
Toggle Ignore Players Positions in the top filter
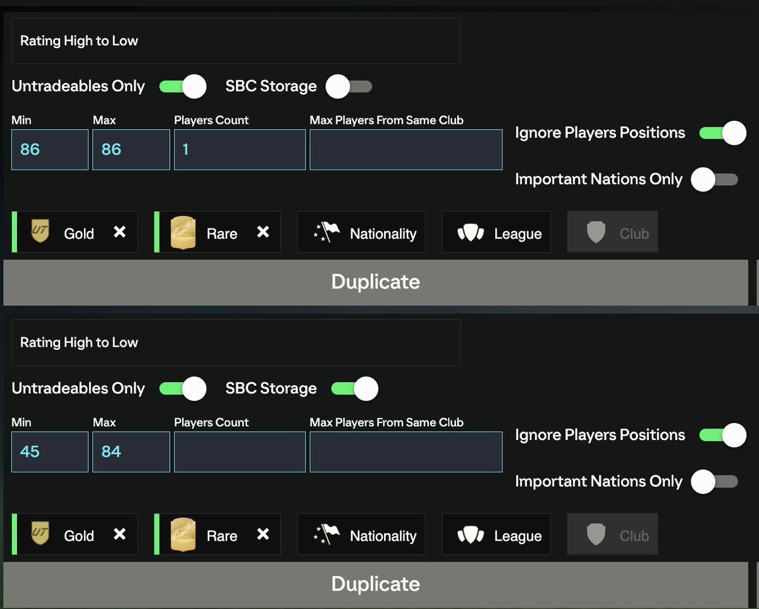723,133
